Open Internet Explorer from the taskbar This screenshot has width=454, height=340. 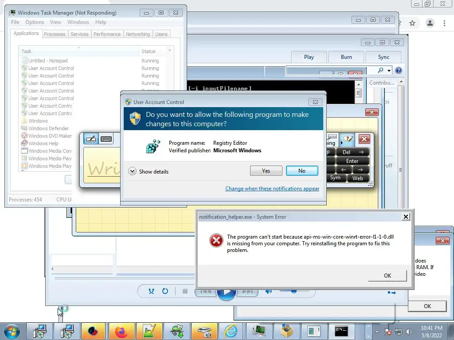231,331
